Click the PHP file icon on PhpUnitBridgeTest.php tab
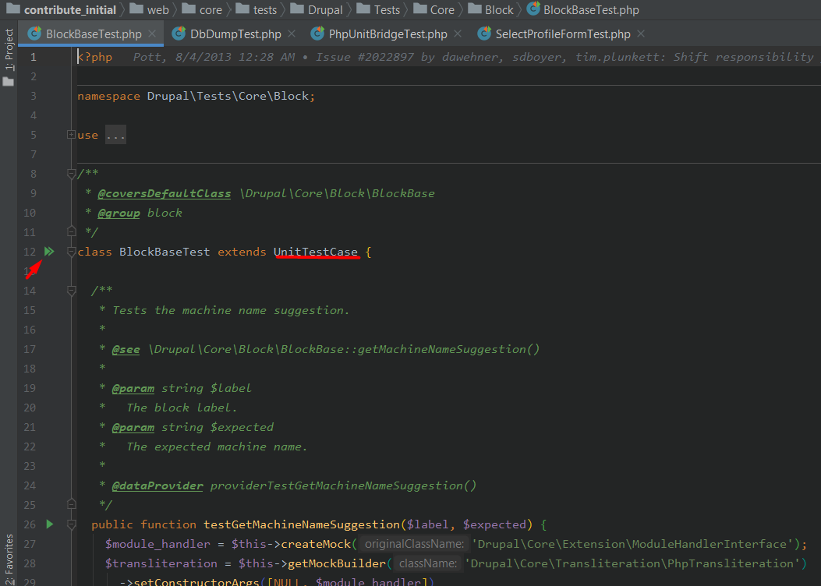 317,34
